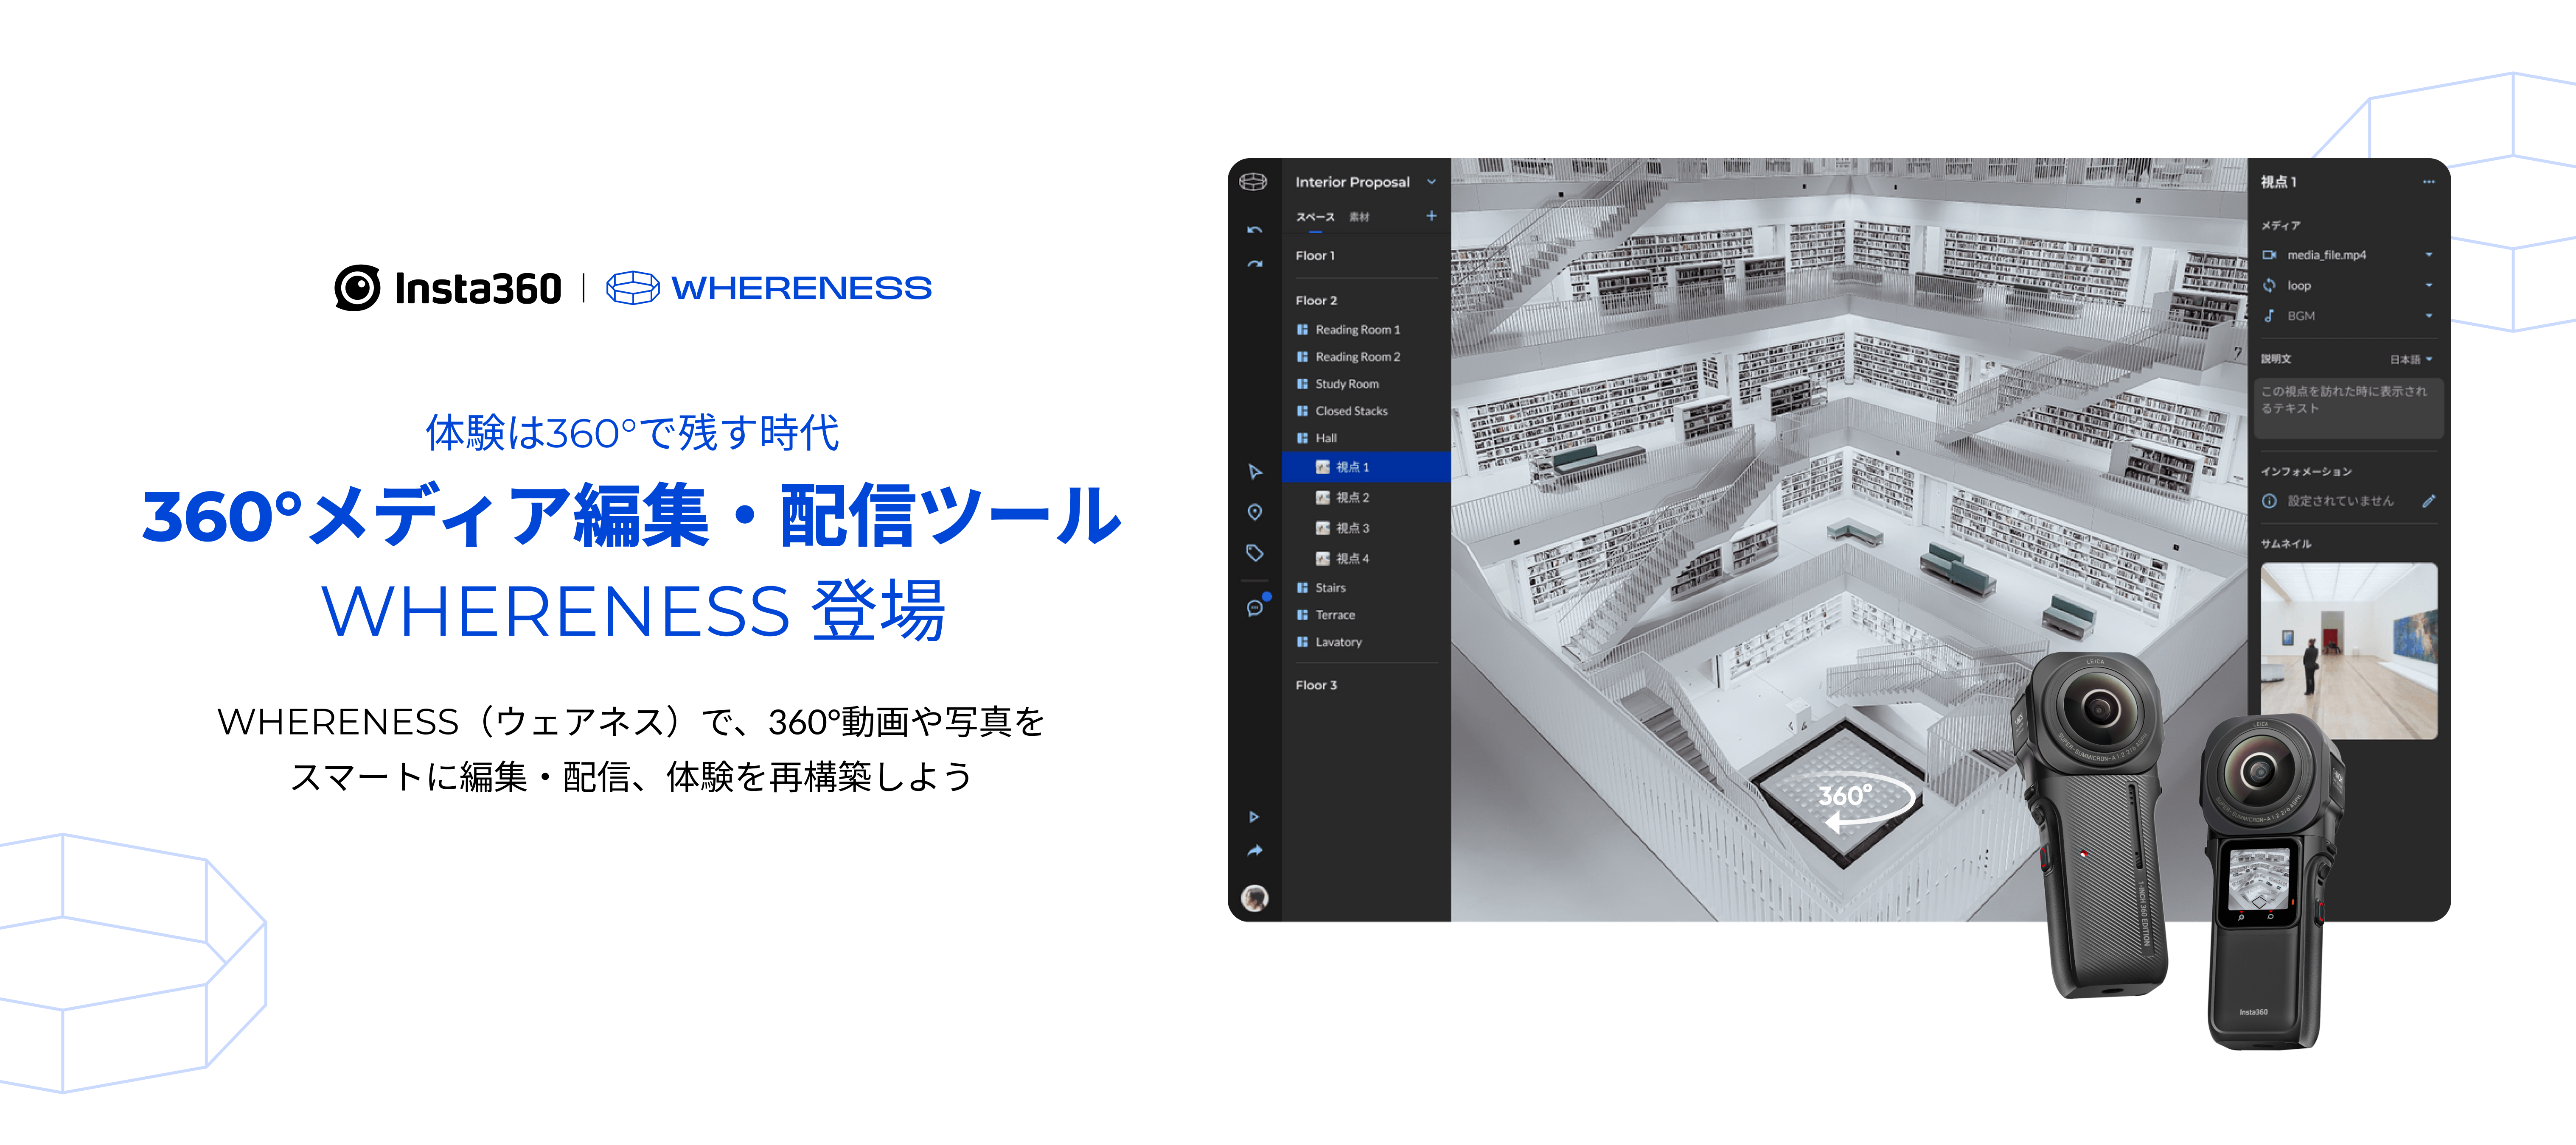The height and width of the screenshot is (1145, 2576).
Task: Select the tag tool icon
Action: (x=1254, y=553)
